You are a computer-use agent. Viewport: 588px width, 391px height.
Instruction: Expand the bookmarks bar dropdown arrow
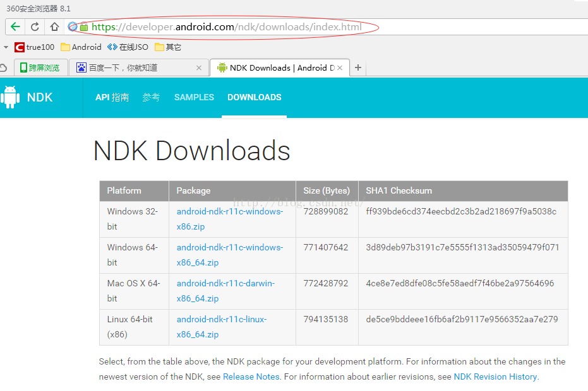tap(6, 47)
